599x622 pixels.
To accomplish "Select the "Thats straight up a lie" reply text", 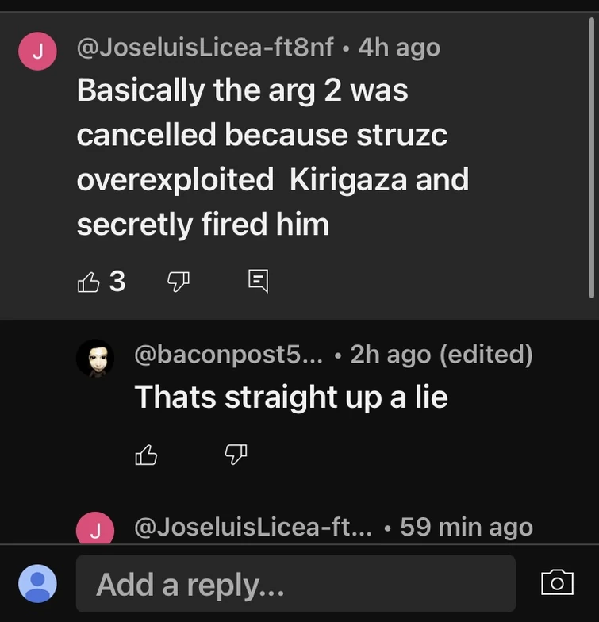I will 291,397.
